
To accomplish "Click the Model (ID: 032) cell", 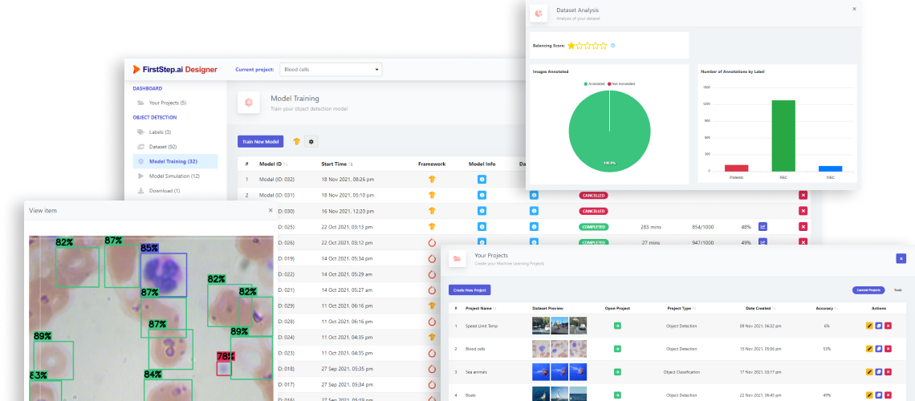I will (277, 180).
